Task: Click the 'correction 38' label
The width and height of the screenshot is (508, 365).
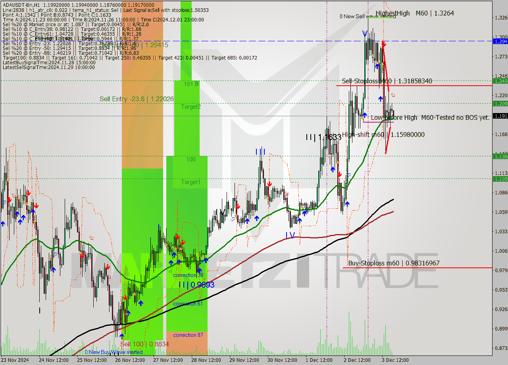Action: pyautogui.click(x=188, y=275)
